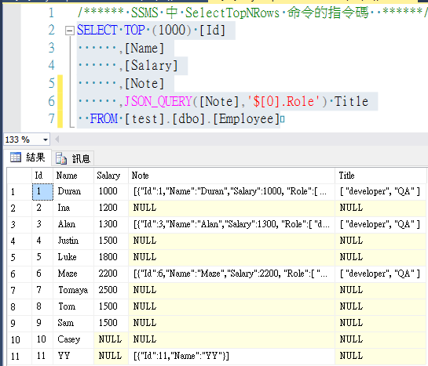
Task: Select row header 6 in results grid
Action: tap(20, 274)
